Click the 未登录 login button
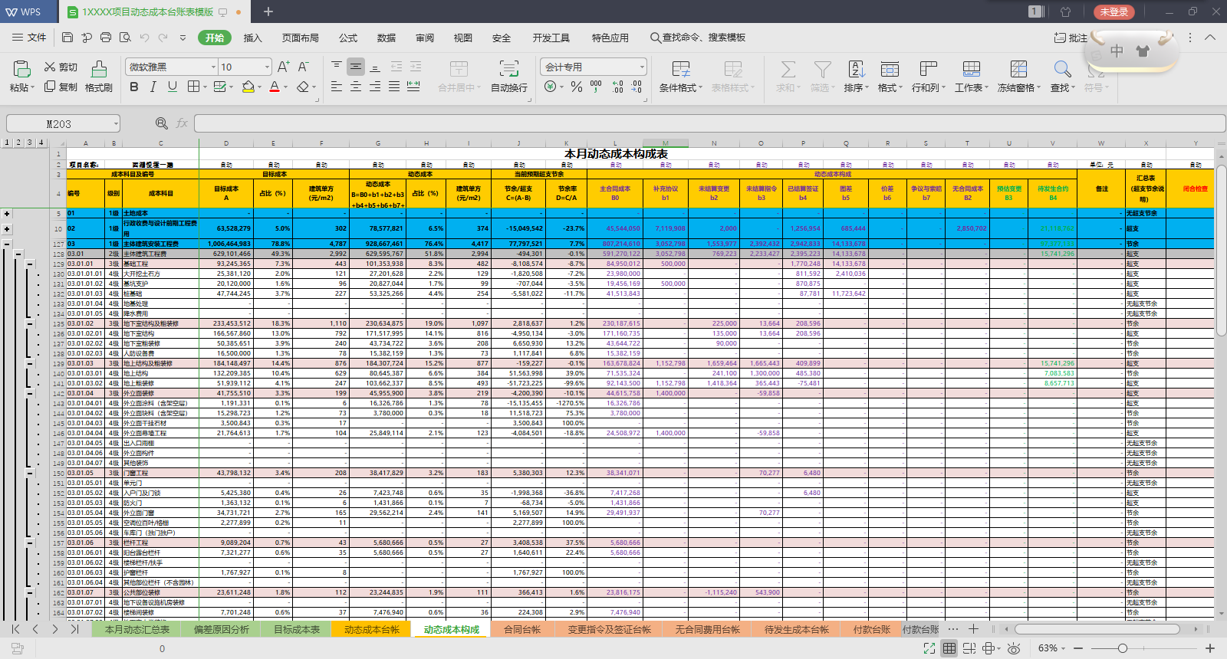 pyautogui.click(x=1114, y=11)
